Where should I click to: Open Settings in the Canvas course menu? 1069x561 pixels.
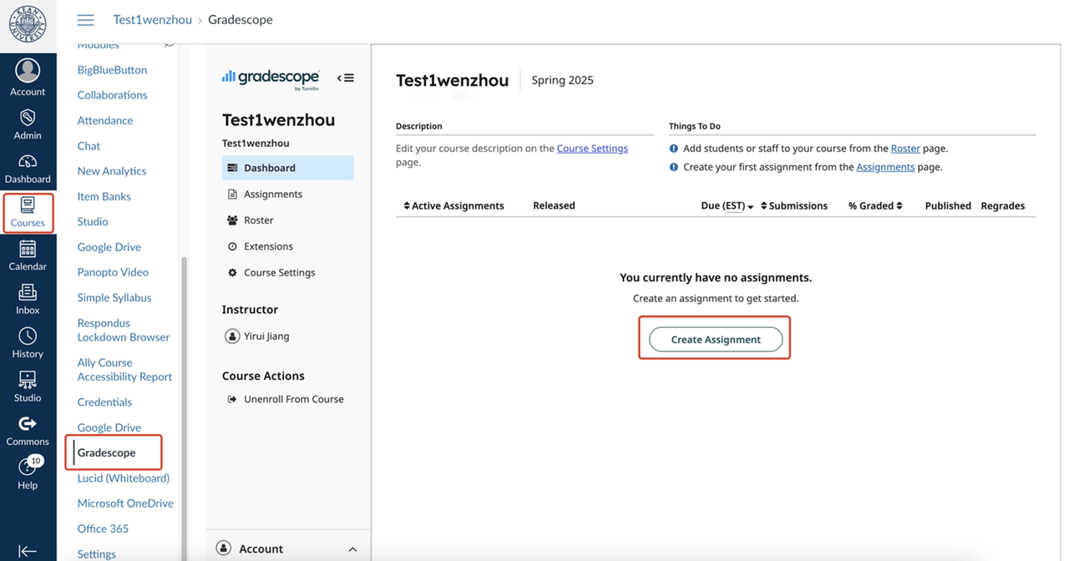point(96,553)
